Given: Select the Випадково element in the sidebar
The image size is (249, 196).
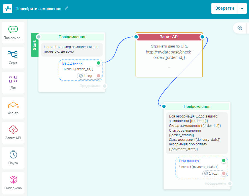Looking at the screenshot, I should pos(13,182).
